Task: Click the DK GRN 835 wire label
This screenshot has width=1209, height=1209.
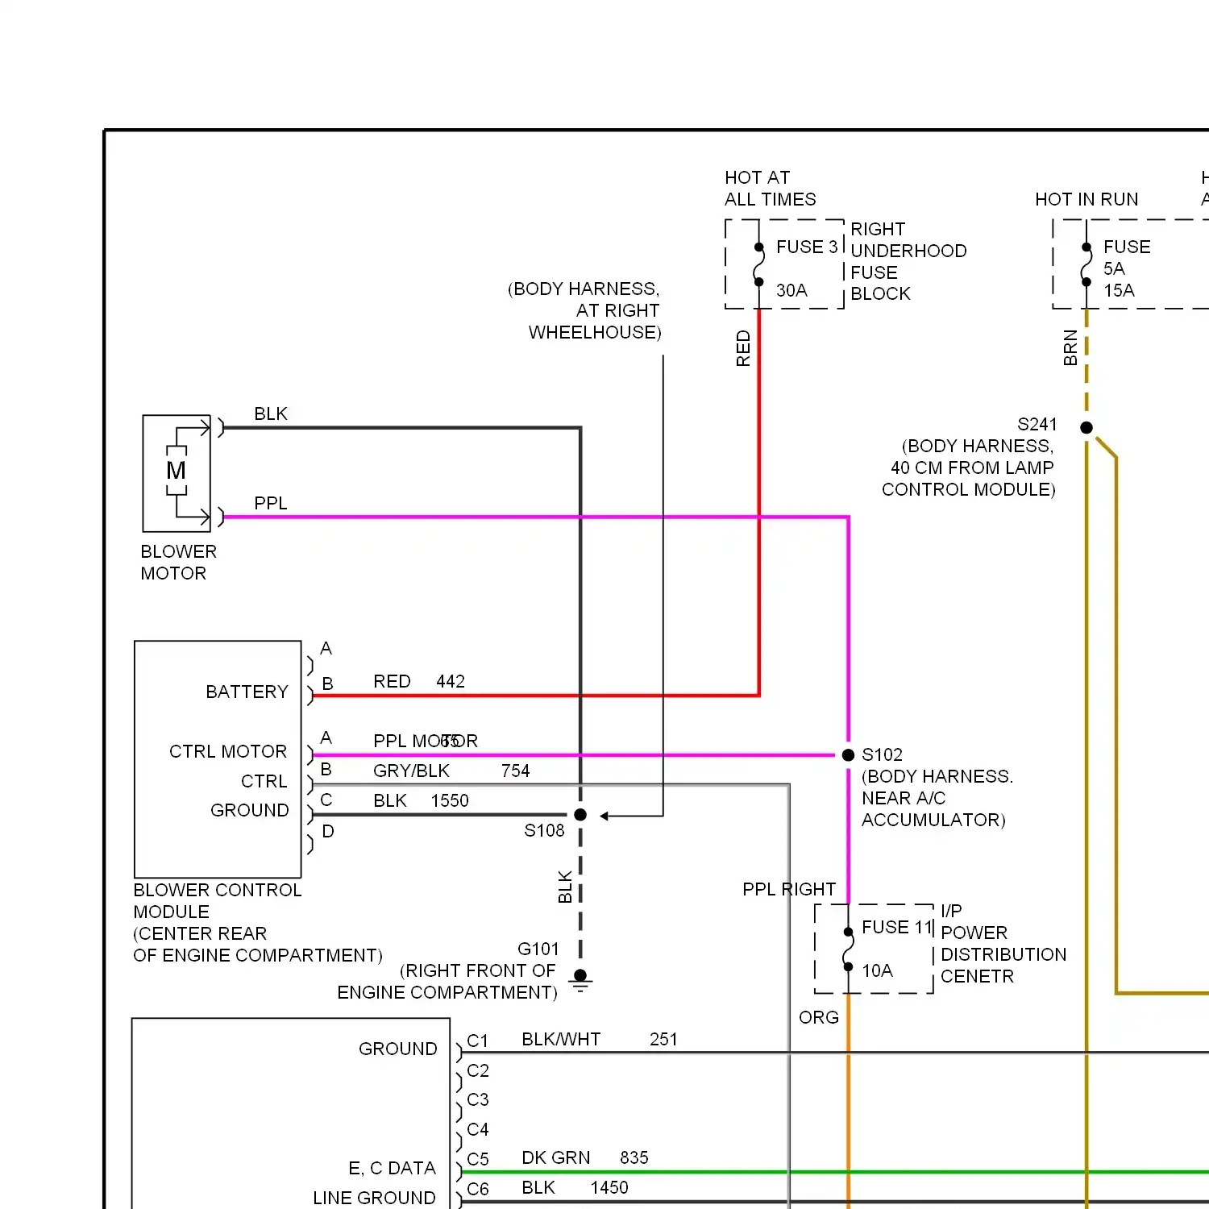Action: coord(585,1158)
